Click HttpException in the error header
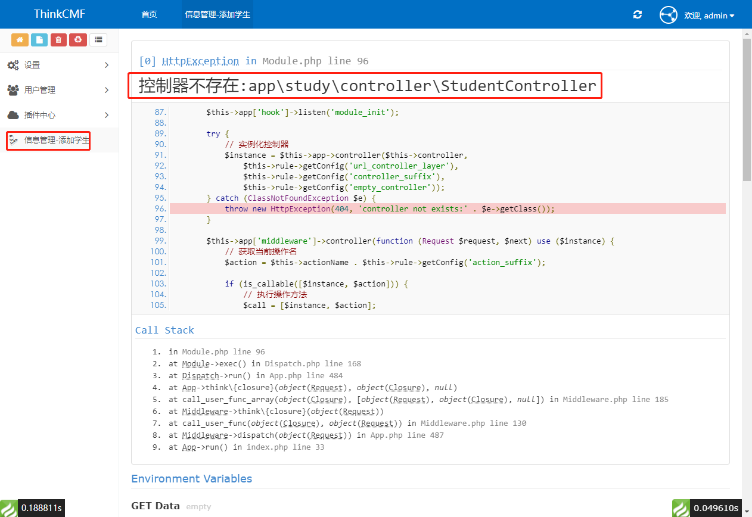 [x=201, y=61]
